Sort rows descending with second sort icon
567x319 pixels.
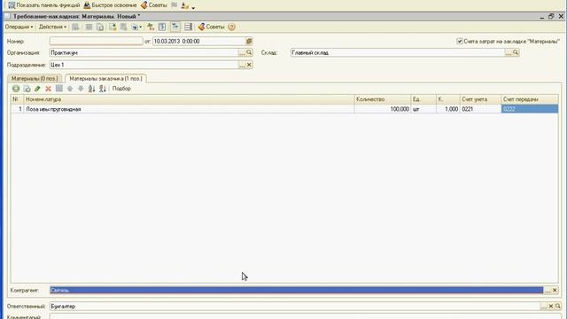coord(103,89)
